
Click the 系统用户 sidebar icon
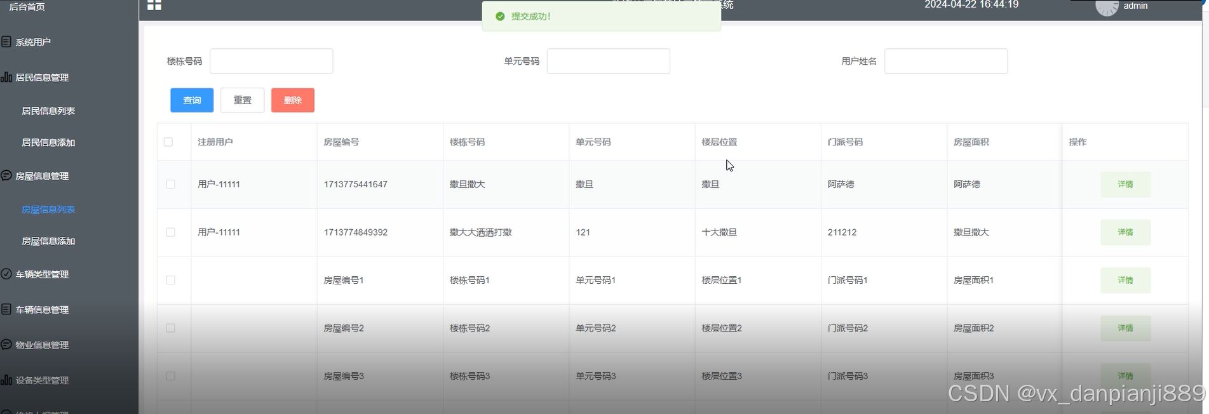point(6,42)
